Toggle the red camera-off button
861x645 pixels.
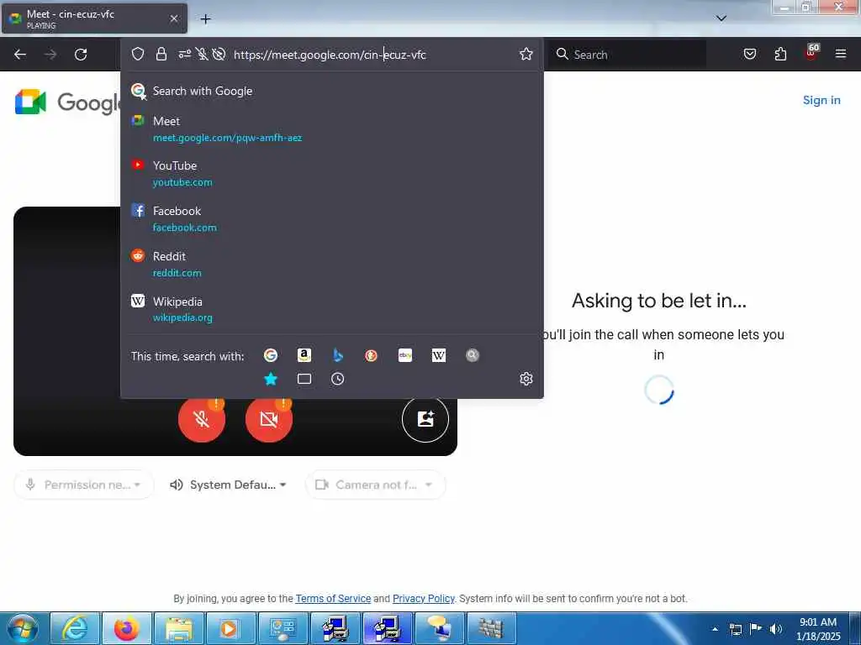point(268,419)
